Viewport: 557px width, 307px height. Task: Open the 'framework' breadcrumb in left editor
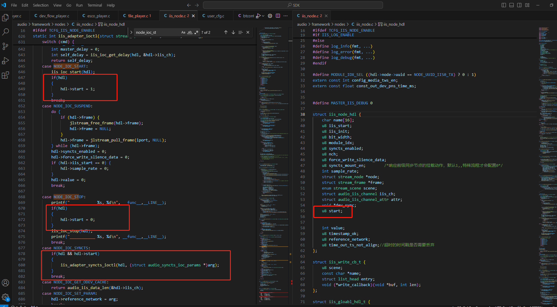click(41, 24)
